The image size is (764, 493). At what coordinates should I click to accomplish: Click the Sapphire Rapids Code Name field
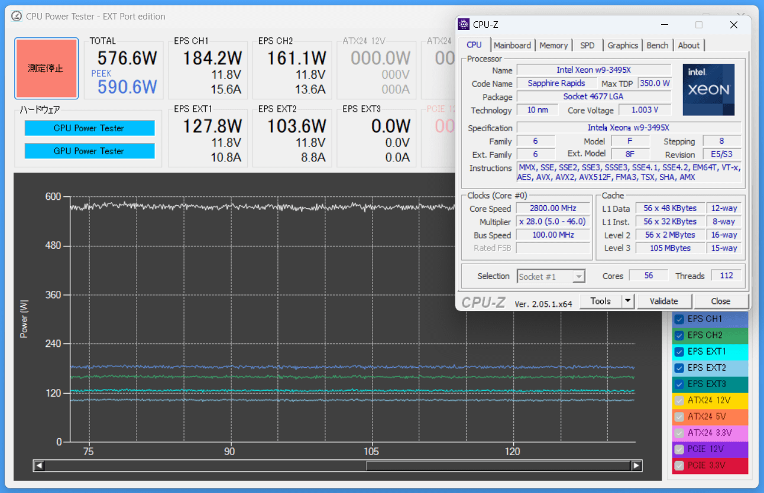click(556, 83)
